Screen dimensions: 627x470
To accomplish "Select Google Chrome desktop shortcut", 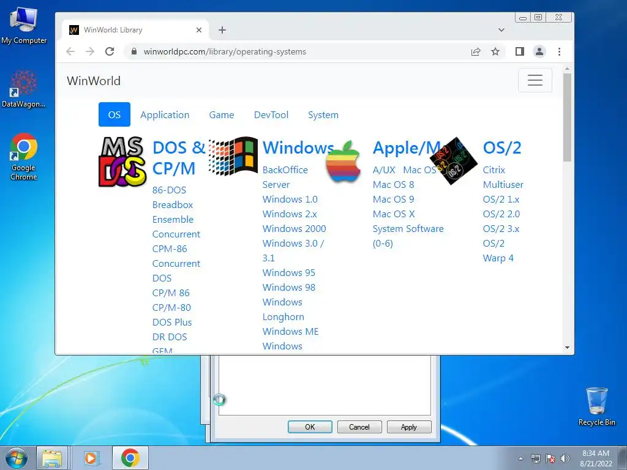I will [24, 157].
